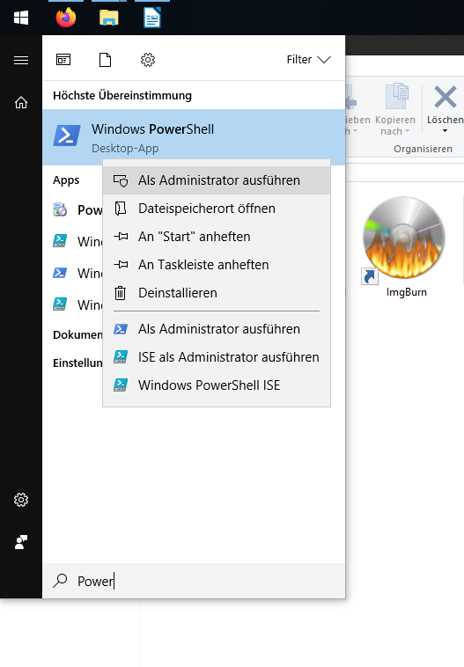The height and width of the screenshot is (667, 464).
Task: Click Deinstallieren in the context menu
Action: coord(217,293)
